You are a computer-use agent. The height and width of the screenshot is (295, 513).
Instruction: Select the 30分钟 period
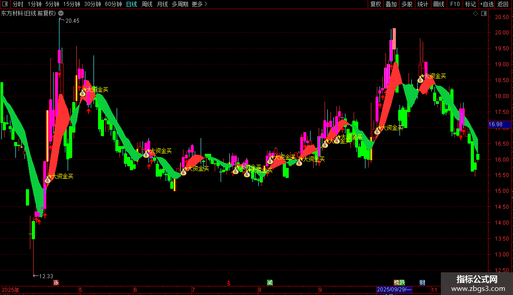click(x=93, y=4)
